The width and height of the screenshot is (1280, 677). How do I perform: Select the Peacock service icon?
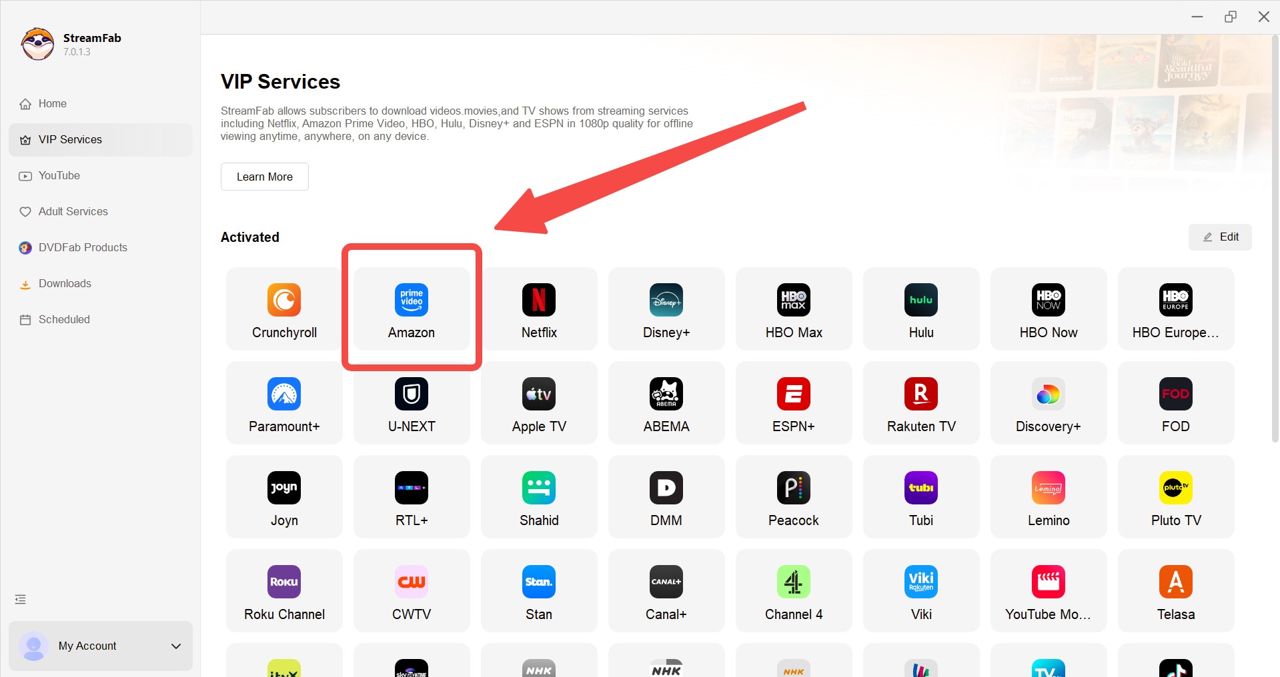pyautogui.click(x=793, y=496)
